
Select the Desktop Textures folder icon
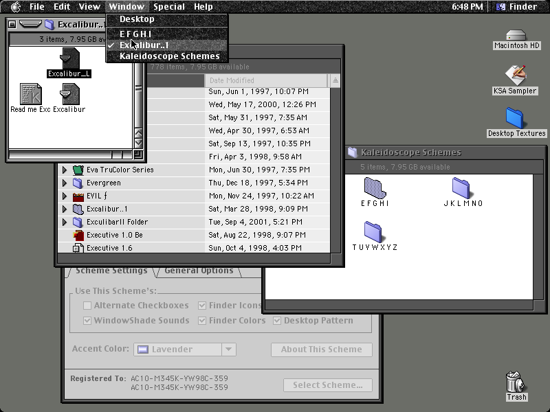point(515,118)
